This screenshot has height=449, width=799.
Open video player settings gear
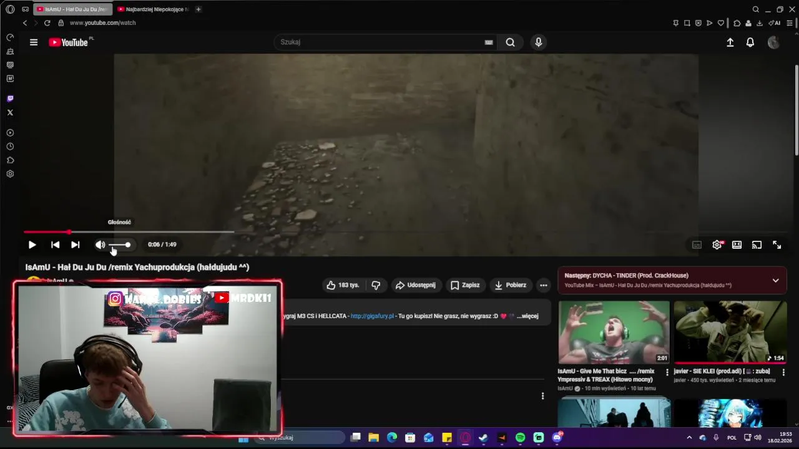pyautogui.click(x=717, y=245)
